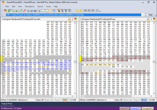
Task: Click the red pencil edit second file icon
Action: coord(24,11)
